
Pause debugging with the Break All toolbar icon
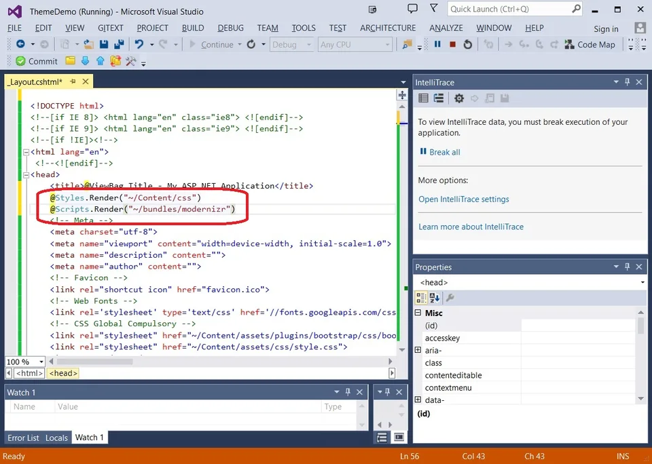(x=437, y=44)
